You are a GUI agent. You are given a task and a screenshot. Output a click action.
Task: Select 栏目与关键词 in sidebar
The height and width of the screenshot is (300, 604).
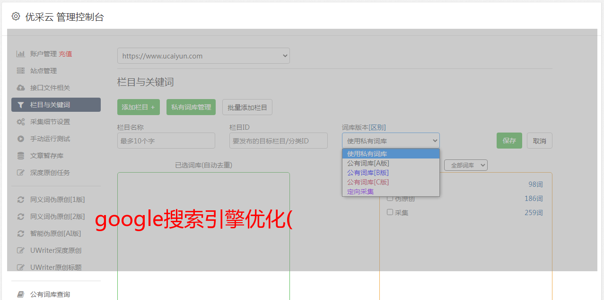click(56, 105)
